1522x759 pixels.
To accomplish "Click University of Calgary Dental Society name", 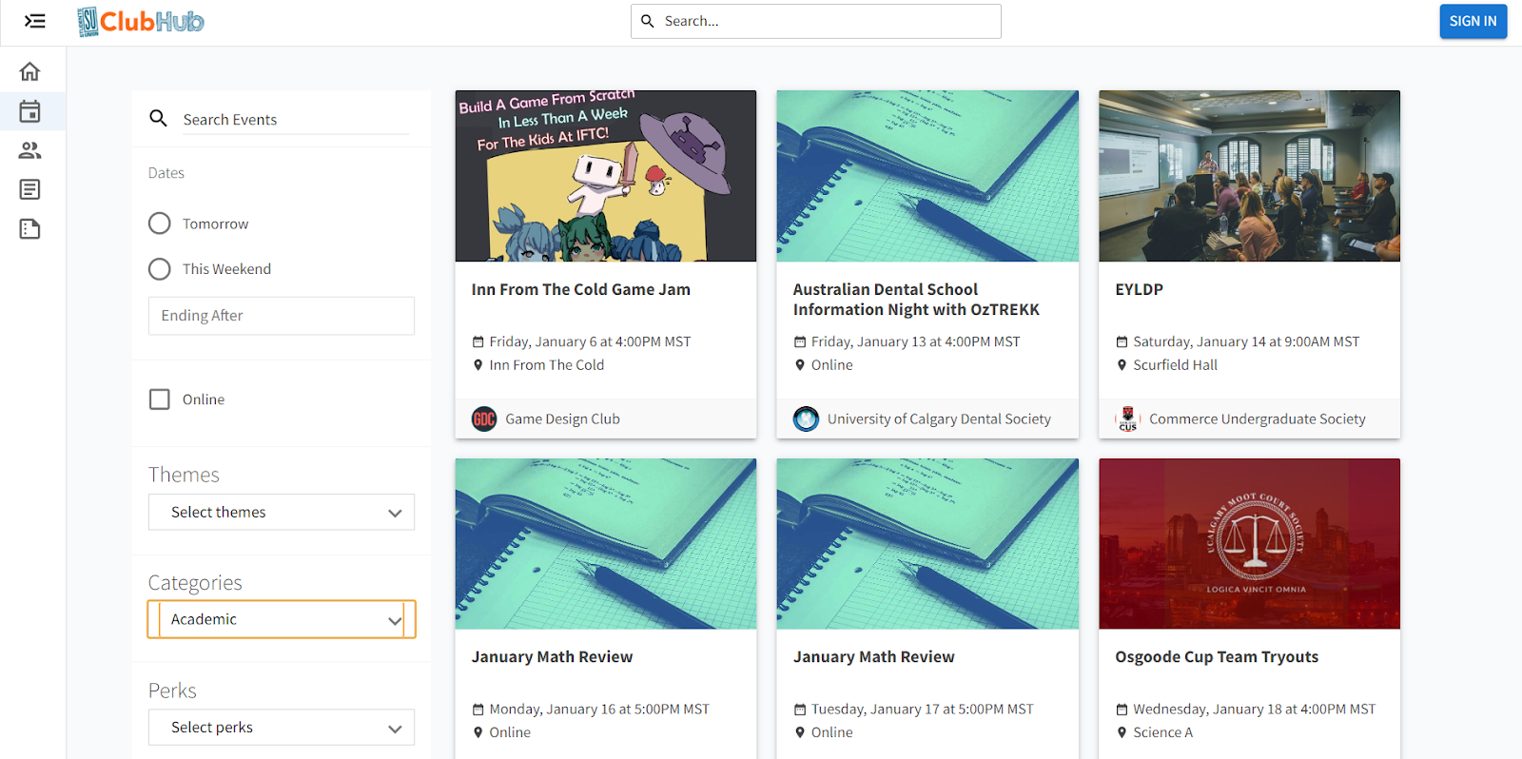I will click(939, 418).
